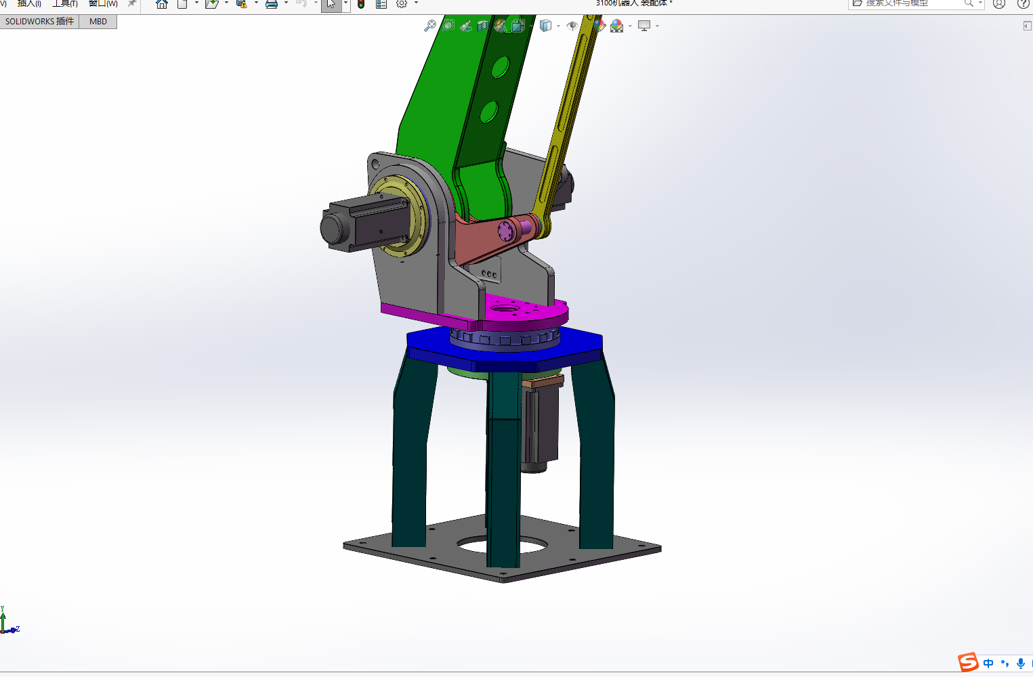The width and height of the screenshot is (1033, 677).
Task: Expand the New document dropdown arrow
Action: (196, 3)
